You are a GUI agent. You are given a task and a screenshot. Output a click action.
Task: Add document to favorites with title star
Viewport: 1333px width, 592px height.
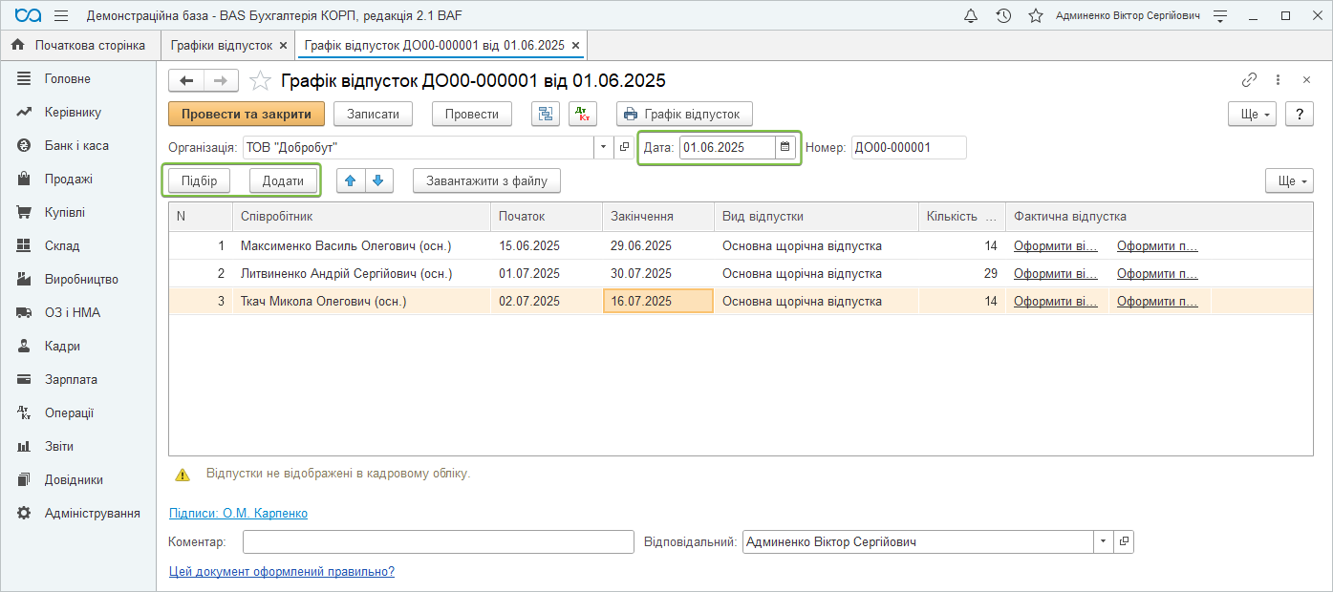pos(260,81)
